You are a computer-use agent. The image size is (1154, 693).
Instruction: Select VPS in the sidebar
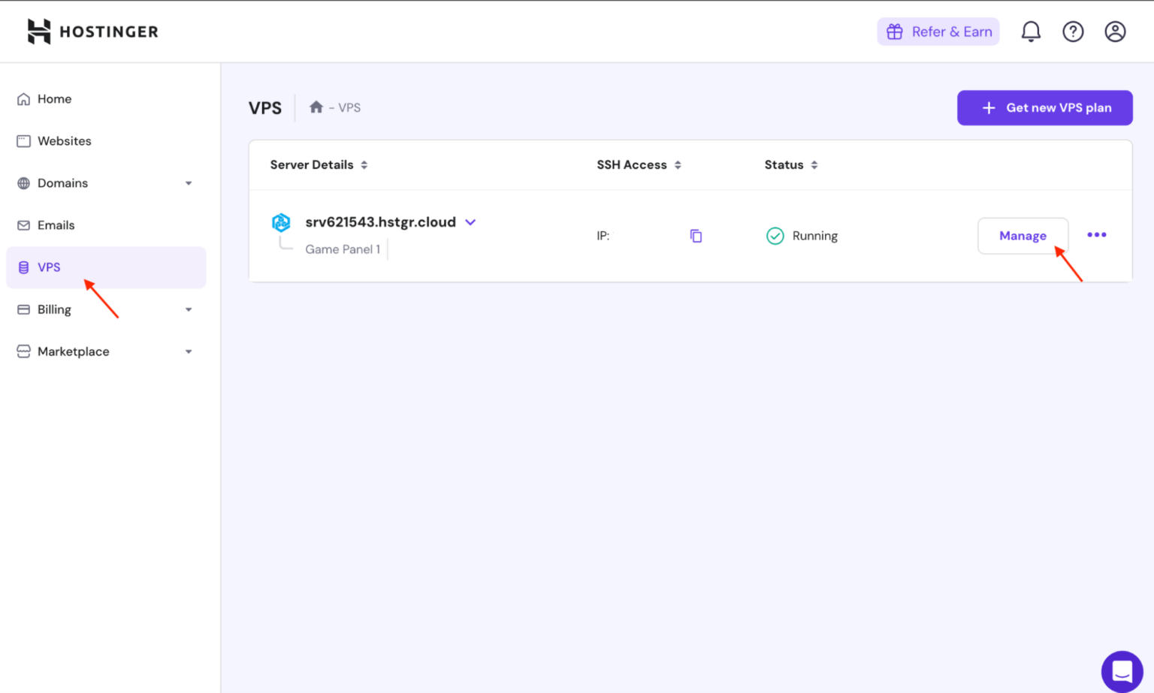tap(49, 267)
